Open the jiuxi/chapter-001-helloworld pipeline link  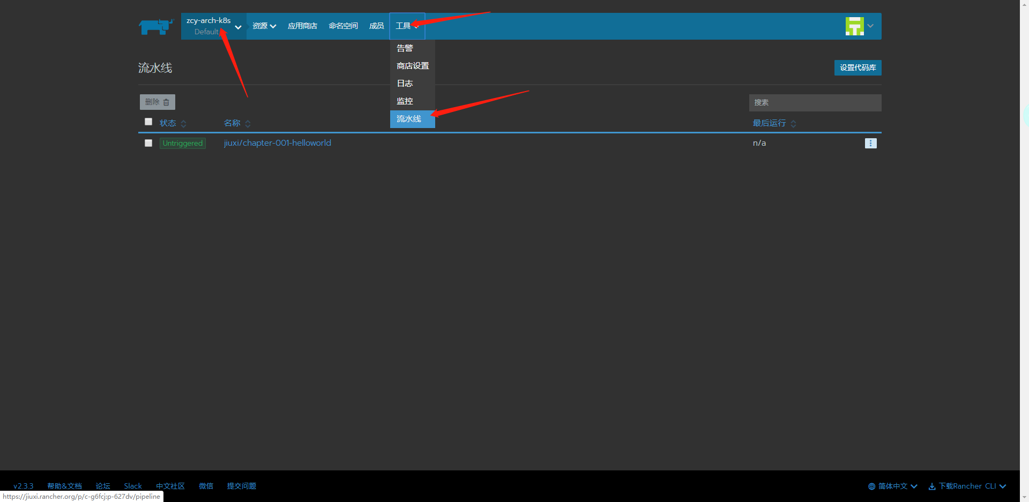point(277,143)
